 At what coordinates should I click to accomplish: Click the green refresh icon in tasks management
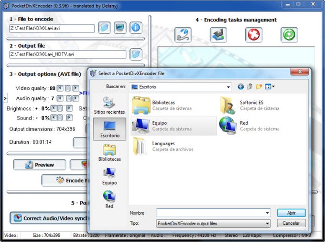289,35
